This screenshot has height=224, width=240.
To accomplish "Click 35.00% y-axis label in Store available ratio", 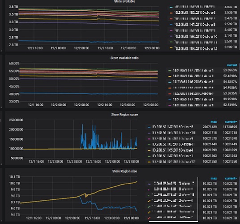I will click(14, 102).
